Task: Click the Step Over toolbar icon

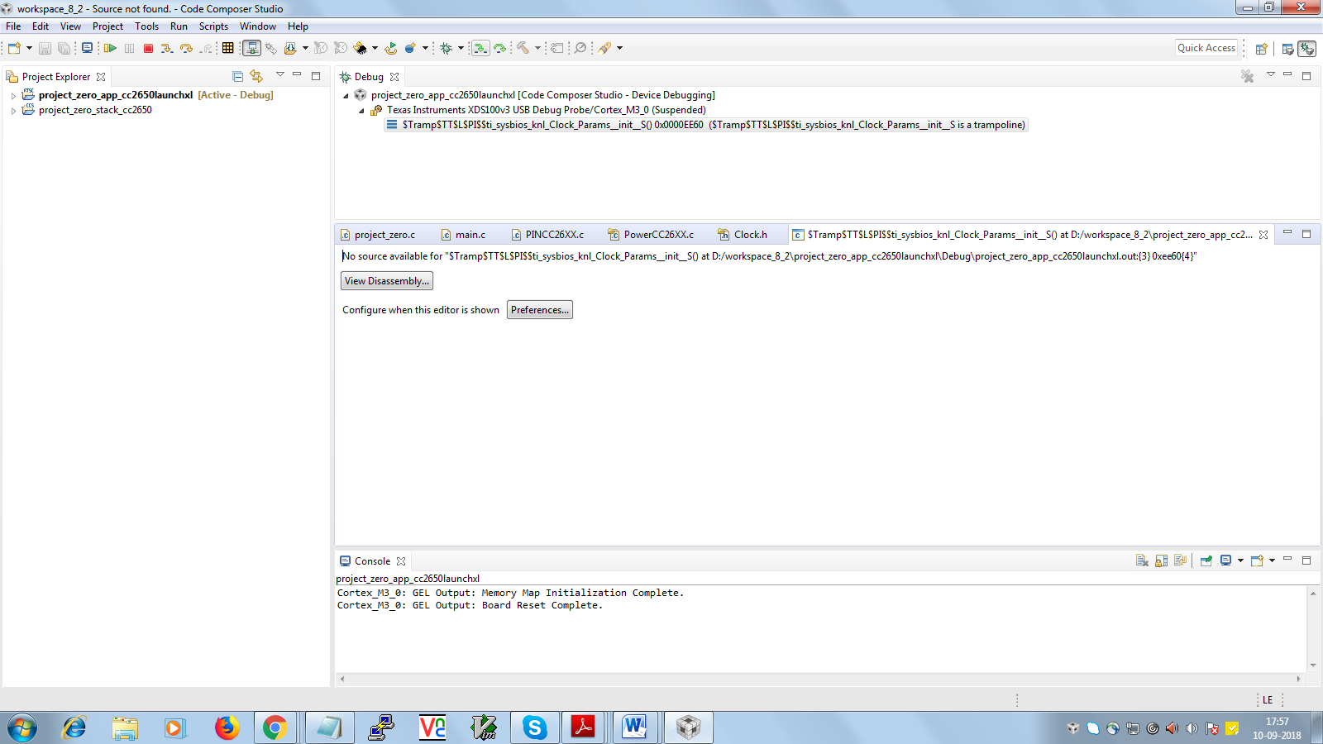Action: pyautogui.click(x=186, y=48)
